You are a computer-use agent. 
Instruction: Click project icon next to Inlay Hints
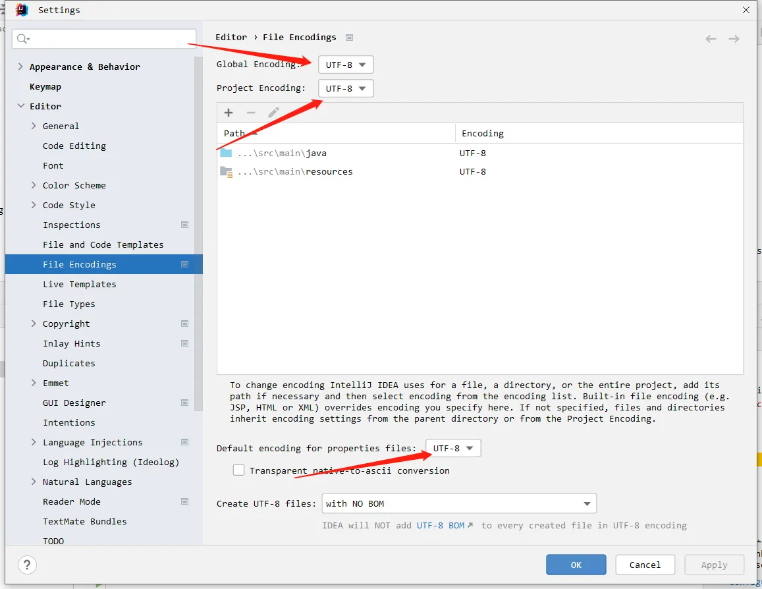coord(184,344)
